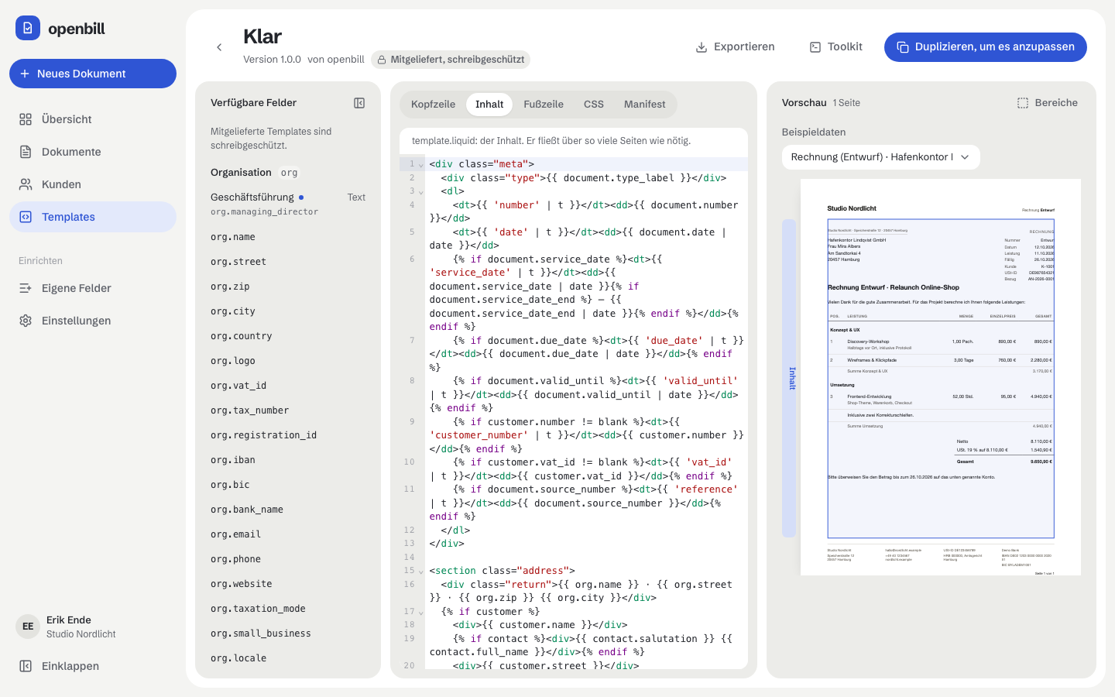This screenshot has width=1115, height=697.
Task: Open Dokumente in the sidebar
Action: coord(93,152)
